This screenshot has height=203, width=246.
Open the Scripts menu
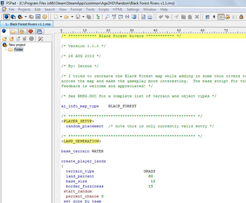click(104, 9)
